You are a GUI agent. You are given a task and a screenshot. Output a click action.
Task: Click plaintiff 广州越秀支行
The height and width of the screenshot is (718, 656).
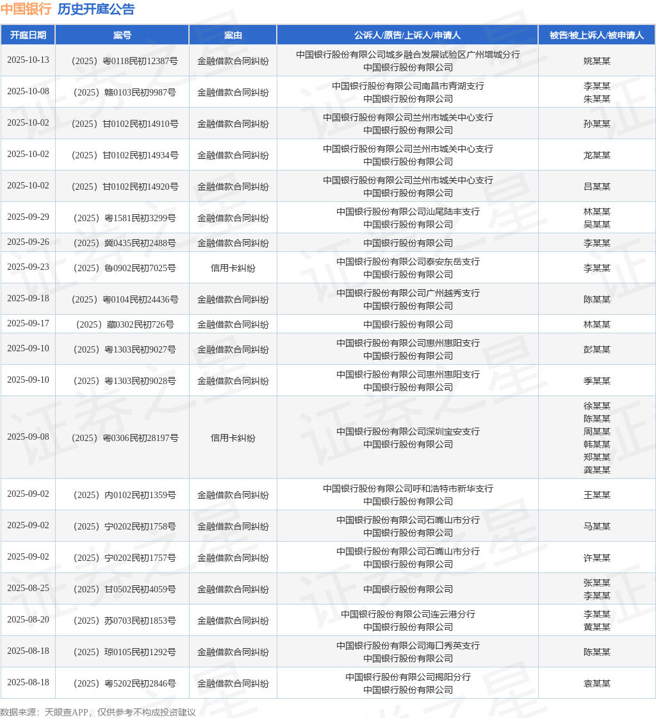408,293
